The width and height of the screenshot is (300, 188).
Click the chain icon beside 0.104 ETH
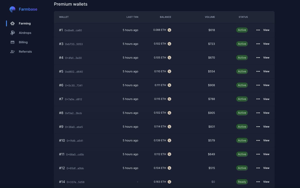pos(169,168)
